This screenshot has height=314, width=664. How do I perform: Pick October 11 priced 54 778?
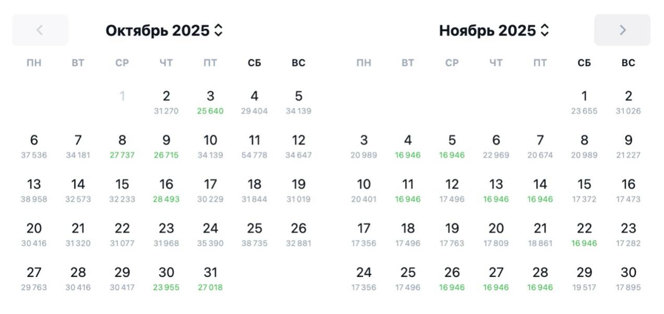click(x=254, y=146)
